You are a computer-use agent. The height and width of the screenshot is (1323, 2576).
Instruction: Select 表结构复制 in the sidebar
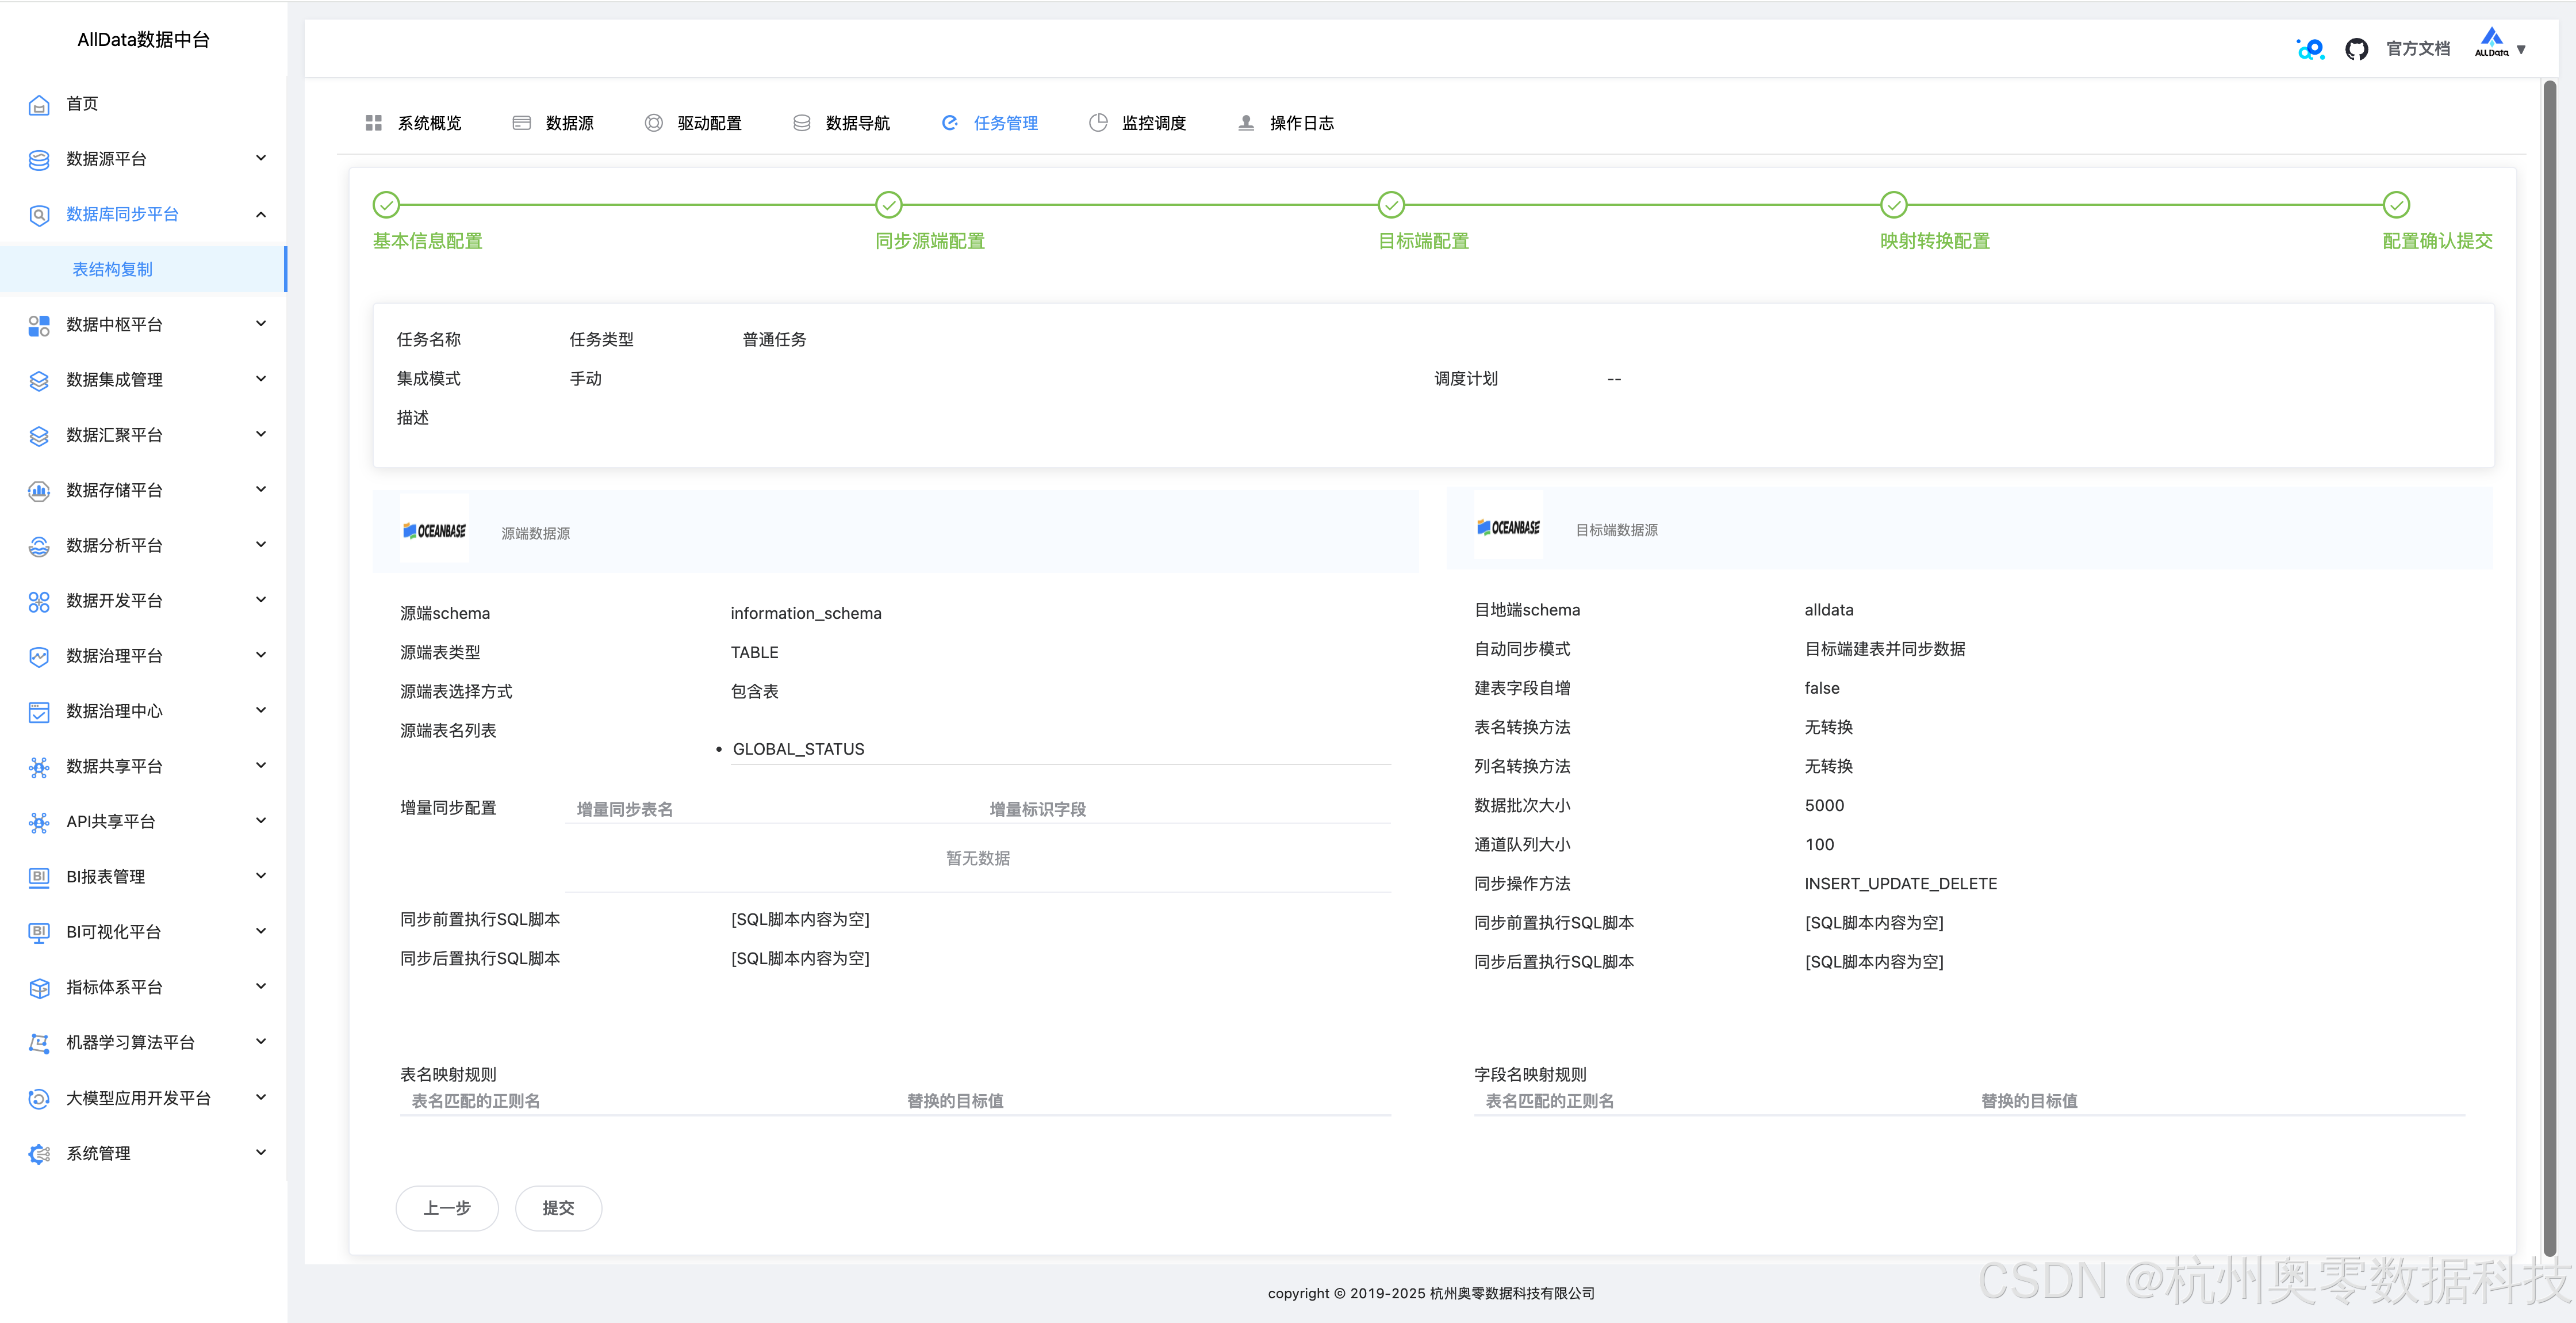tap(113, 269)
